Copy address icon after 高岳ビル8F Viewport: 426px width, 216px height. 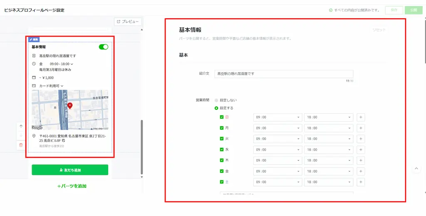(63, 141)
